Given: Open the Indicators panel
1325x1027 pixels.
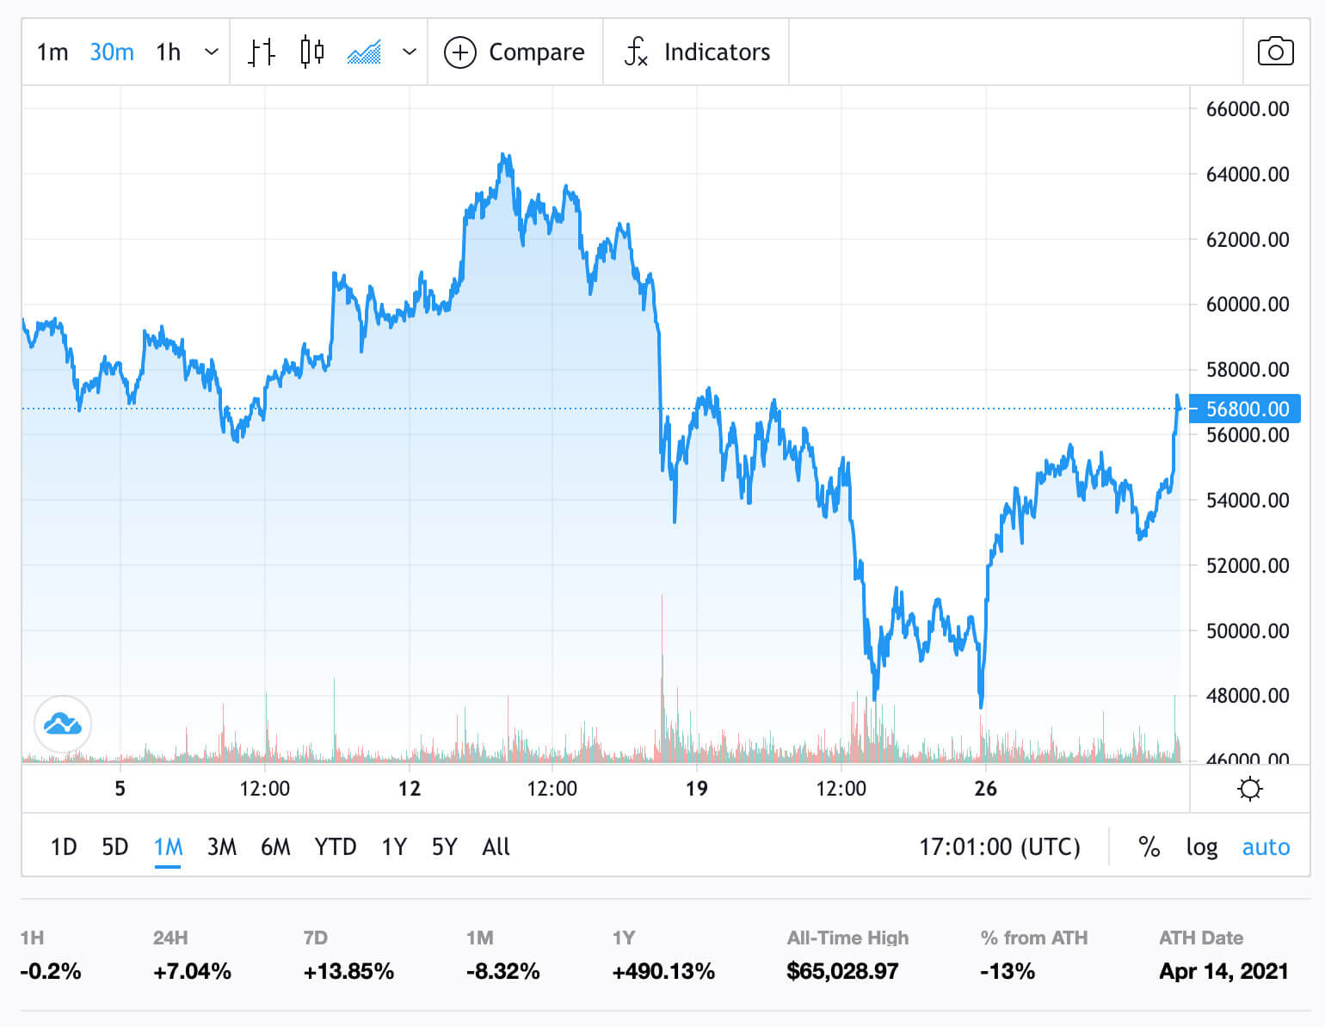Looking at the screenshot, I should 695,52.
